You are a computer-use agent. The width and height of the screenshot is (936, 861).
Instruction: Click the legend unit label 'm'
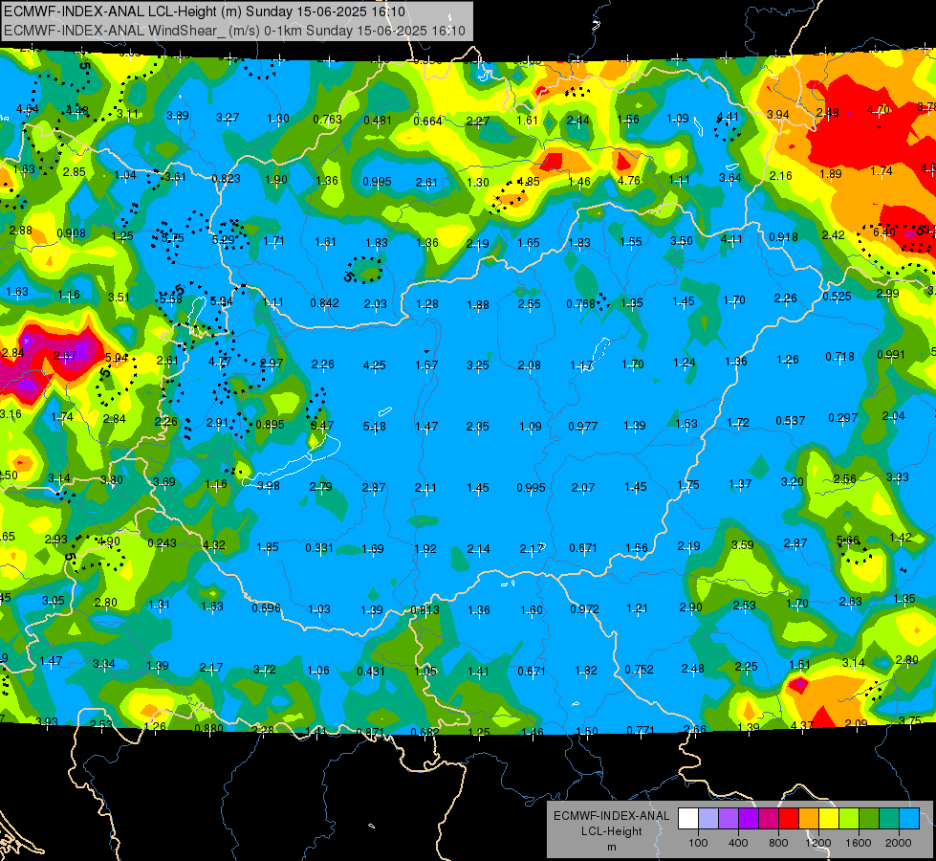click(x=612, y=848)
